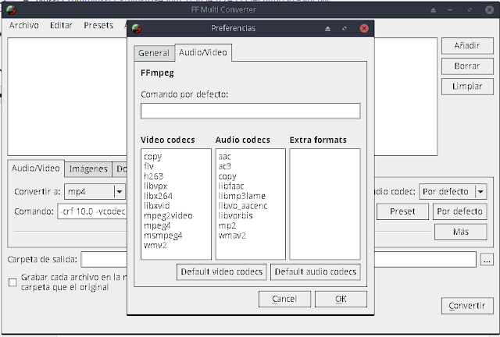This screenshot has width=500, height=337.
Task: Open the Editar menu
Action: pyautogui.click(x=61, y=26)
